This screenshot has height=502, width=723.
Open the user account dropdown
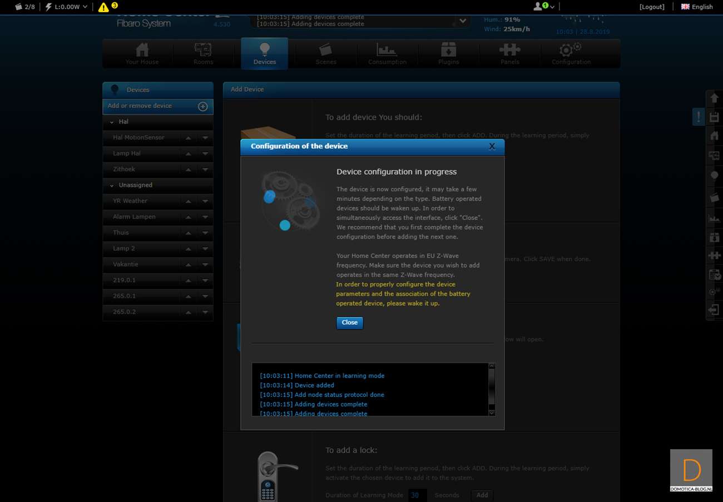coord(544,7)
